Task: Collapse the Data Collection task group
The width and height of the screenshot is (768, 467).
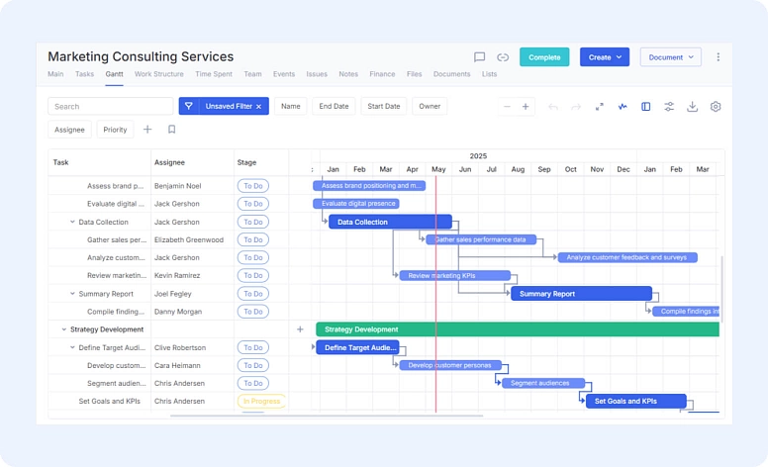Action: (x=72, y=223)
